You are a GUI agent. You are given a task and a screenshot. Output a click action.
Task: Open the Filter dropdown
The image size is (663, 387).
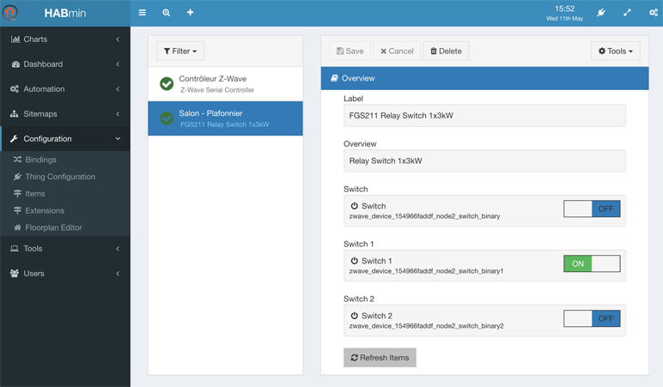(180, 51)
